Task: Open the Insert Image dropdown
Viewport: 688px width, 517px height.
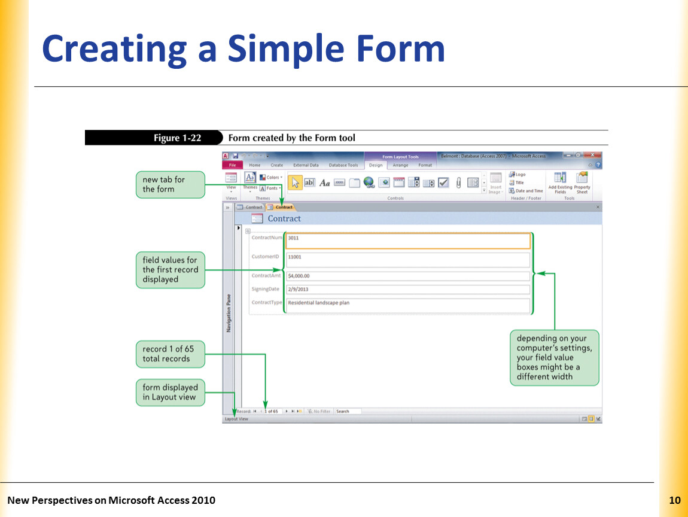Action: click(x=496, y=190)
